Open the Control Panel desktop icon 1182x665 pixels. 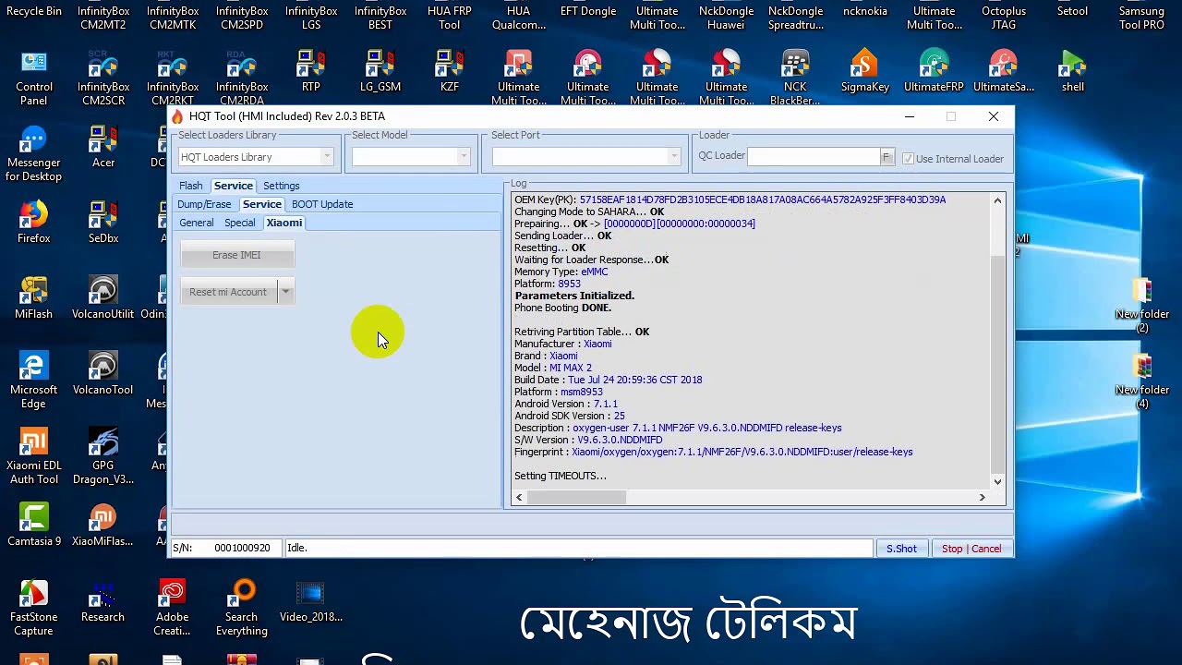click(x=34, y=78)
